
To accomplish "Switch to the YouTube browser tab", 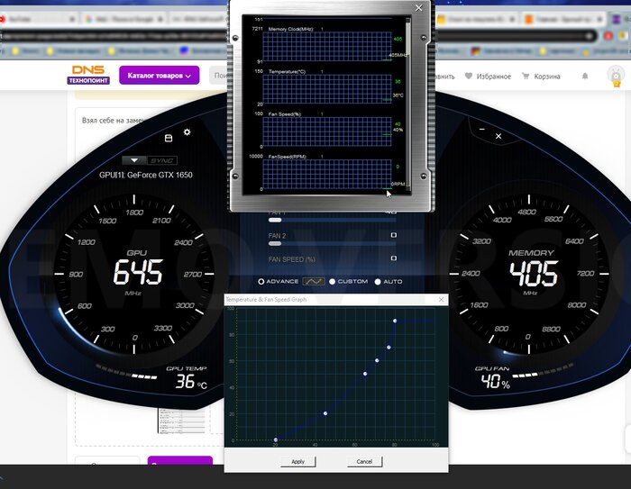I will pos(37,19).
